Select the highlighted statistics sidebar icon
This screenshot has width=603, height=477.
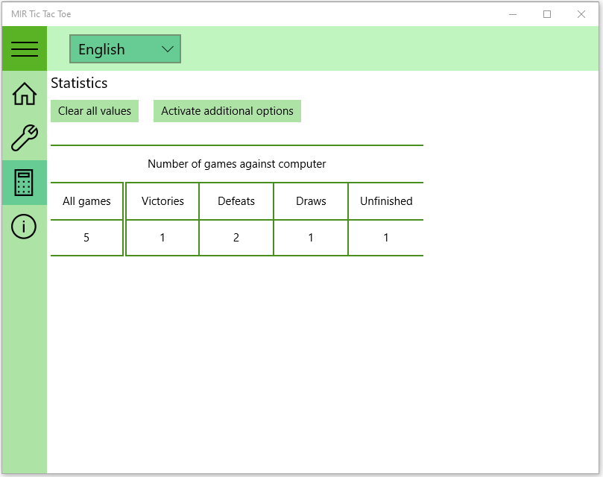[x=23, y=182]
